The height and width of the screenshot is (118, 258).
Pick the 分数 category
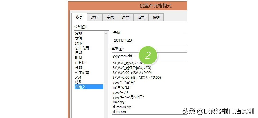point(89,67)
